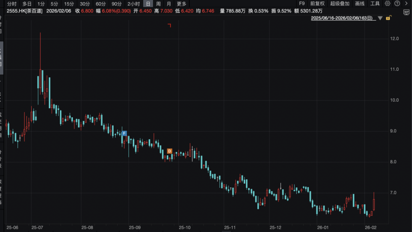Screen dimensions: 412x232
Task: Click the amplitude value 9.52%
Action: click(x=284, y=11)
